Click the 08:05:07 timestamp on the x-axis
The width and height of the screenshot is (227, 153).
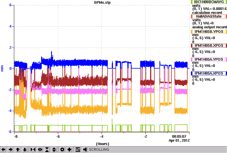point(179,136)
